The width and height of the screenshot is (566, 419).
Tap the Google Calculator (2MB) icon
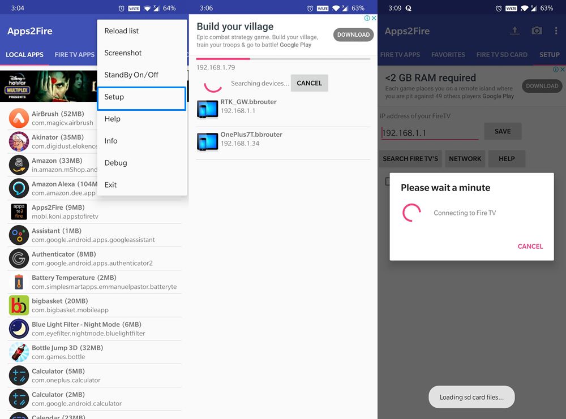click(x=19, y=399)
